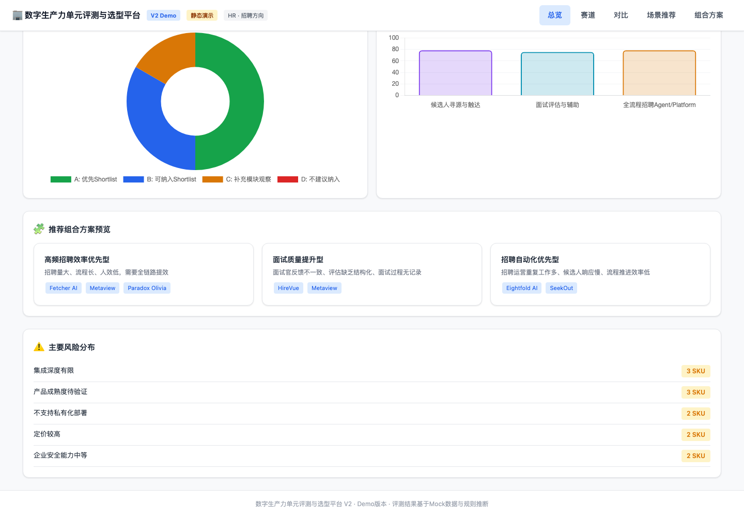Toggle legend D: 不建议纳入 red swatch
The height and width of the screenshot is (517, 744).
[288, 179]
